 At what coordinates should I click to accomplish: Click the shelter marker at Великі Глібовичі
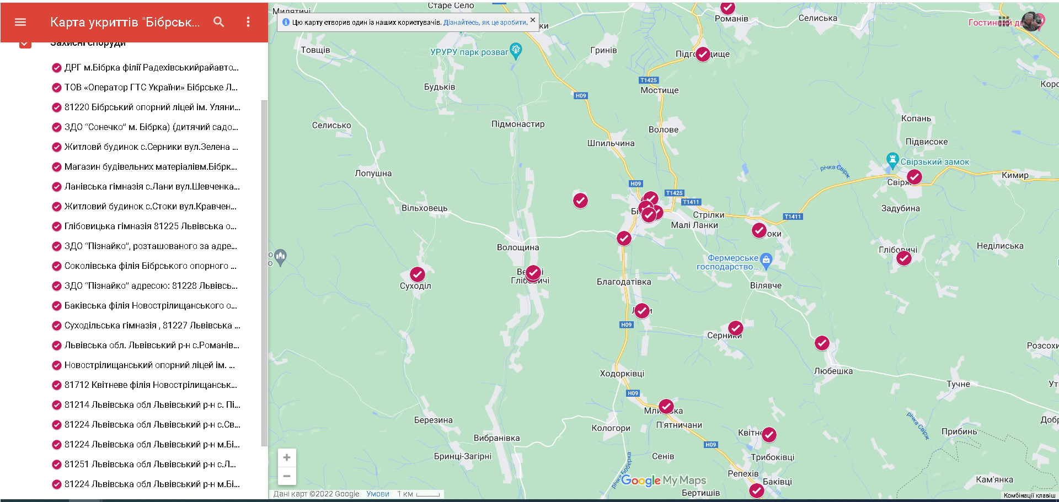[x=533, y=272]
